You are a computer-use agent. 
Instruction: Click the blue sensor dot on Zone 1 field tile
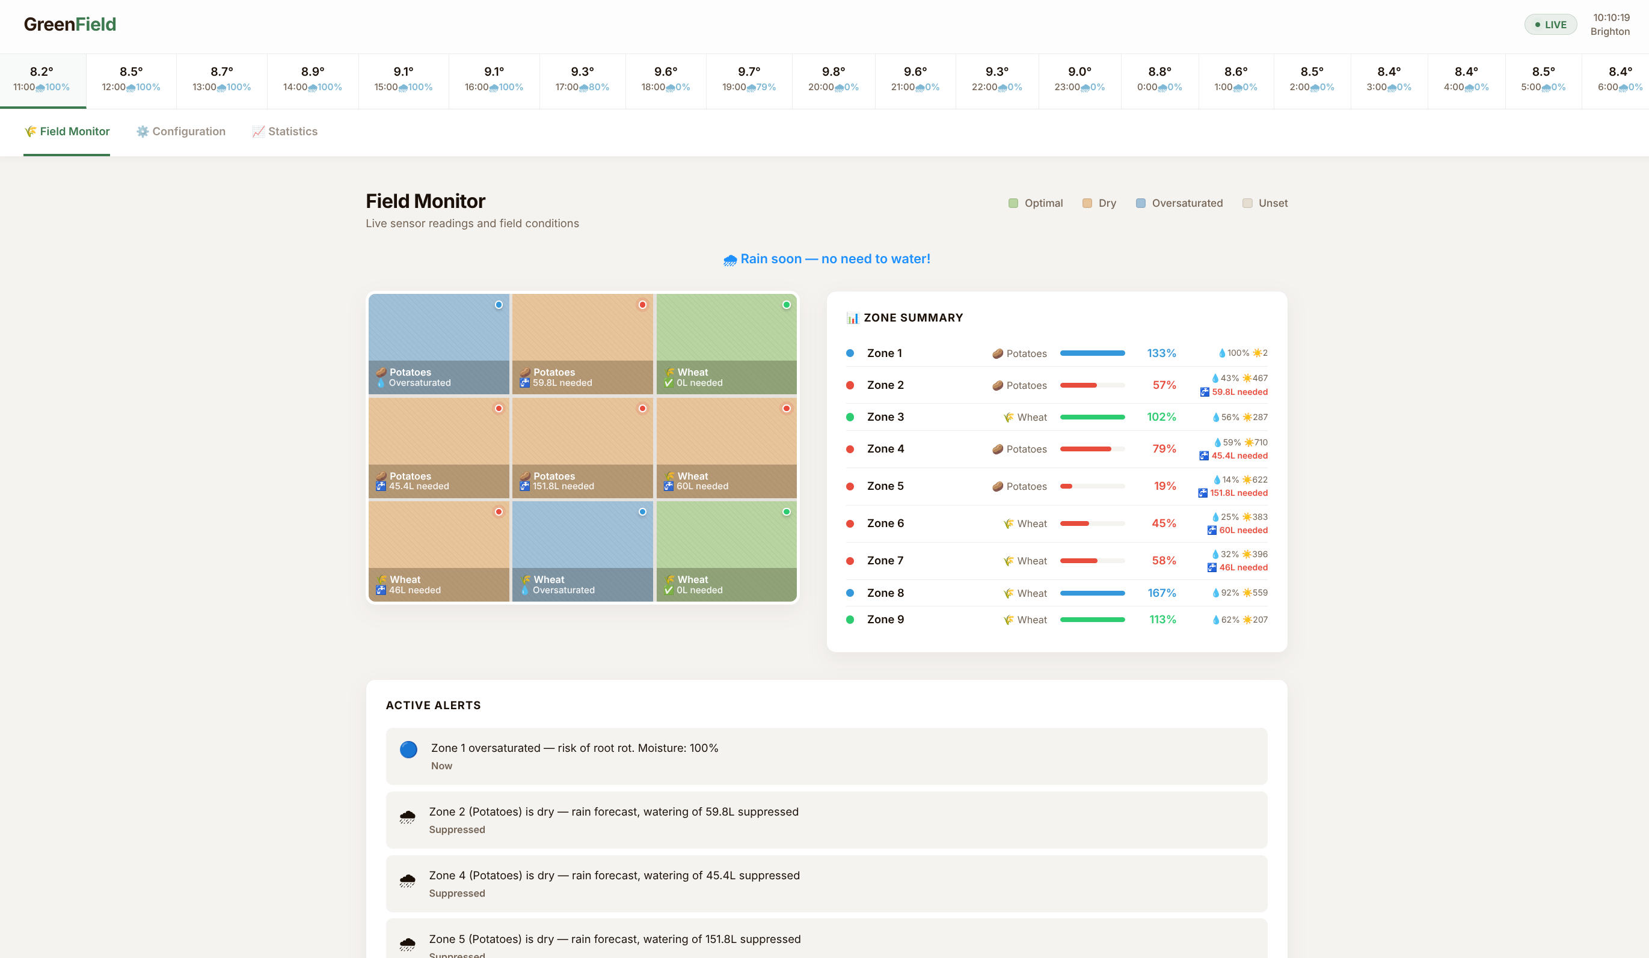click(499, 305)
